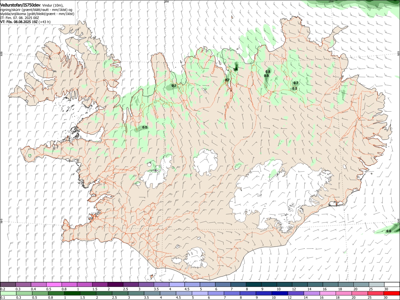The width and height of the screenshot is (400, 300).
Task: Pick the 3 grey-teal rain-scale swatch
Action: (136, 293)
